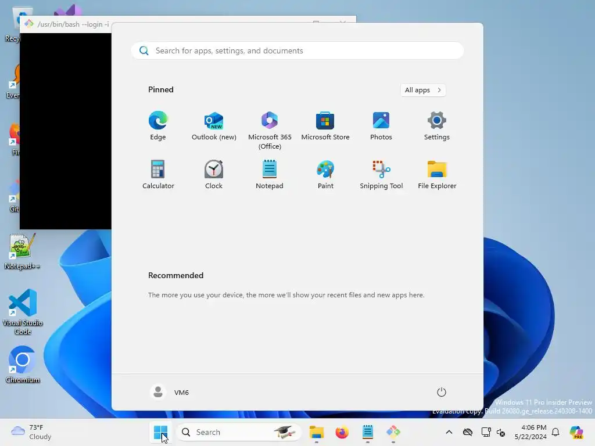Launch Notepad from pinned apps
The height and width of the screenshot is (446, 595).
[x=270, y=175]
